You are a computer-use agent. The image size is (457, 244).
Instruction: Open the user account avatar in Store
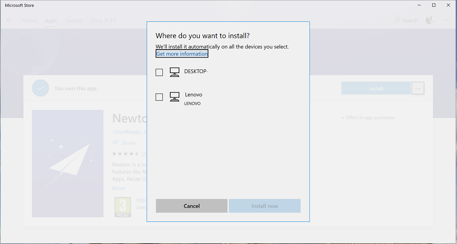430,20
